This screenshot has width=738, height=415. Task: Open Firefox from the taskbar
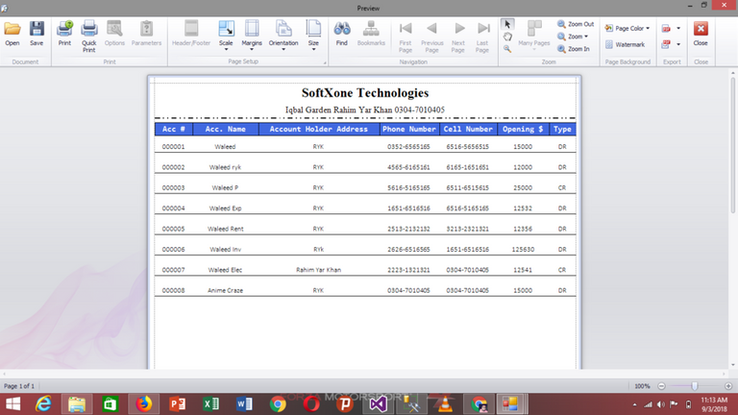(143, 404)
